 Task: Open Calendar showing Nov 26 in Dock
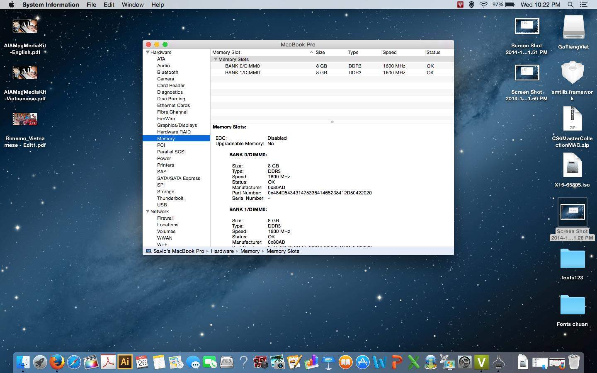point(142,362)
